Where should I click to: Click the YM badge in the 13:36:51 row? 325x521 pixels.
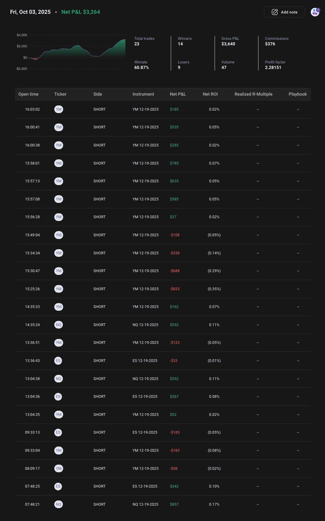[x=59, y=343]
